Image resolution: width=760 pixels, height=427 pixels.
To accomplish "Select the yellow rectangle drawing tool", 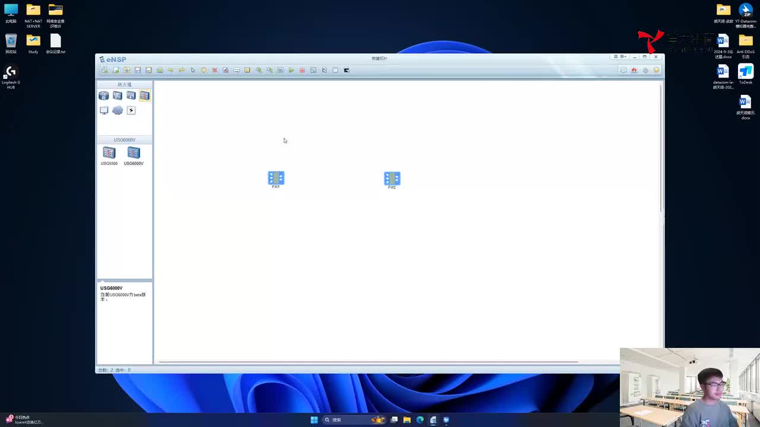I will click(x=248, y=70).
